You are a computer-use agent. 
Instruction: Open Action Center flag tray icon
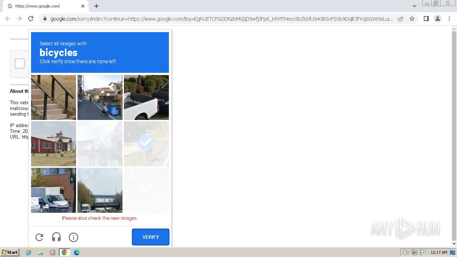coord(423,252)
